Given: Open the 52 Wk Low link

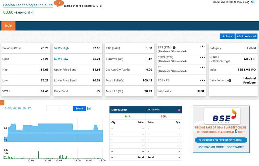Looking at the screenshot, I should pos(61,59).
